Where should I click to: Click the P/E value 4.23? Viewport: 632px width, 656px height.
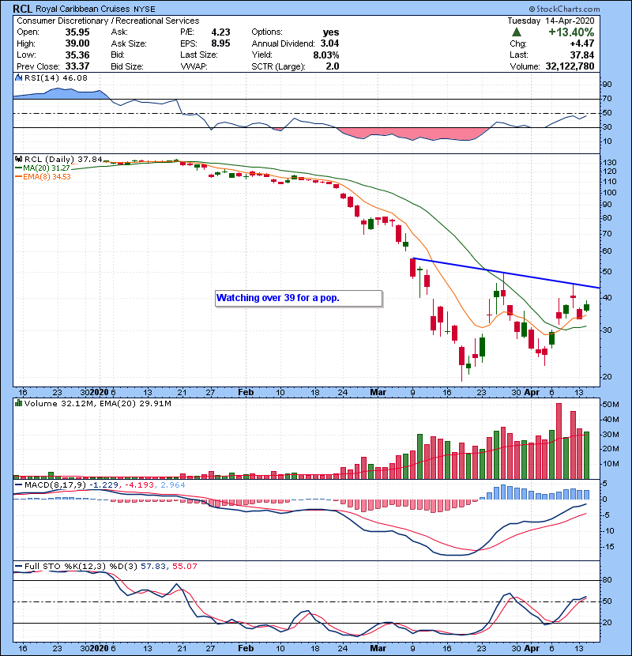(220, 32)
